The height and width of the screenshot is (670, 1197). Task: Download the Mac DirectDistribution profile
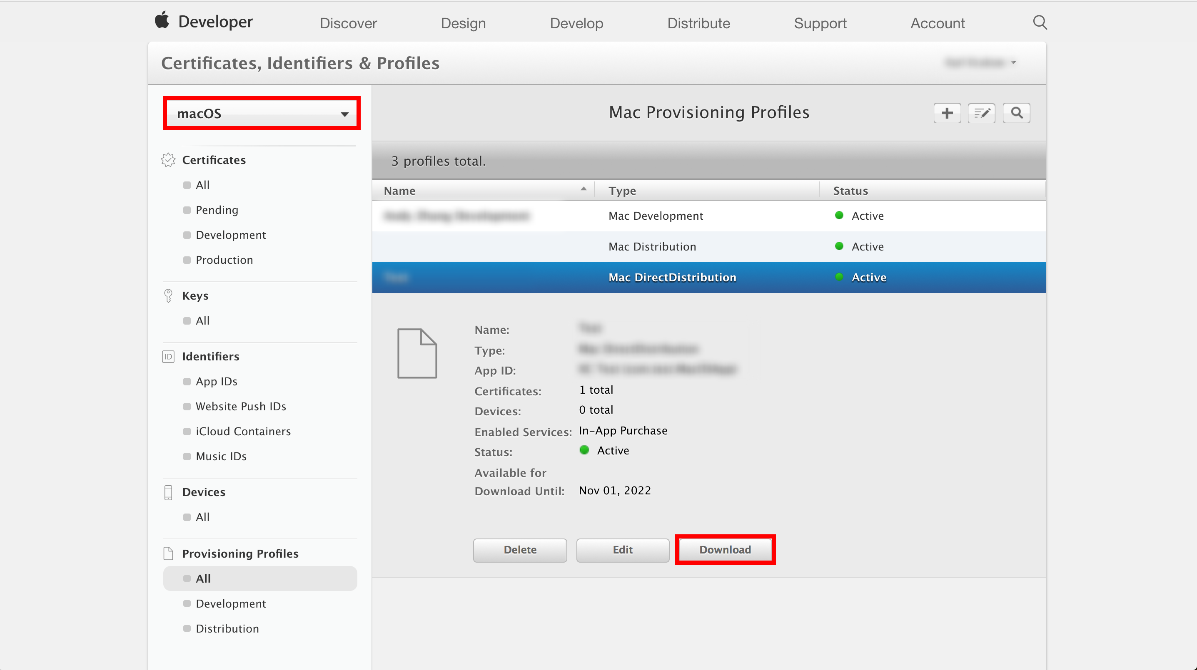point(725,549)
